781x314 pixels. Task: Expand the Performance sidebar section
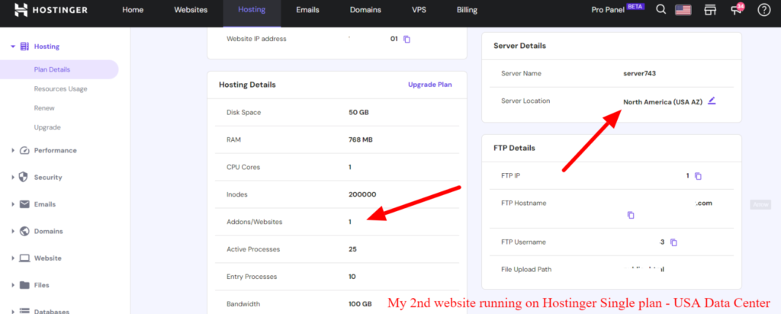click(13, 150)
